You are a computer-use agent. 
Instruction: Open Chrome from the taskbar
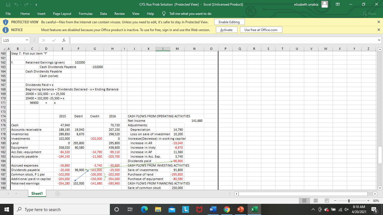227,209
